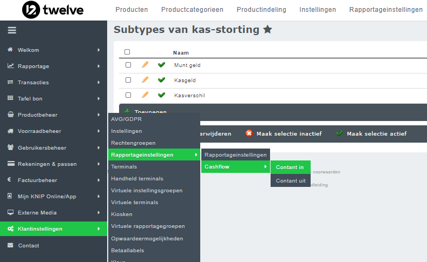Tick the checkbox for Munt geld row
Image resolution: width=427 pixels, height=262 pixels.
[128, 65]
